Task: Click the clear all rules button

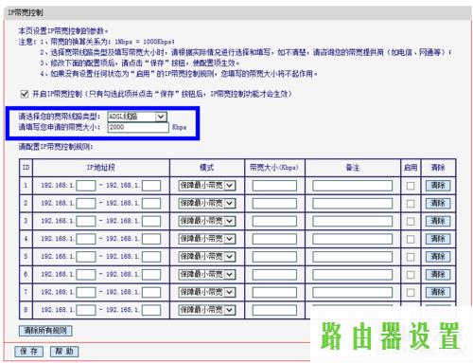Action: pyautogui.click(x=45, y=331)
